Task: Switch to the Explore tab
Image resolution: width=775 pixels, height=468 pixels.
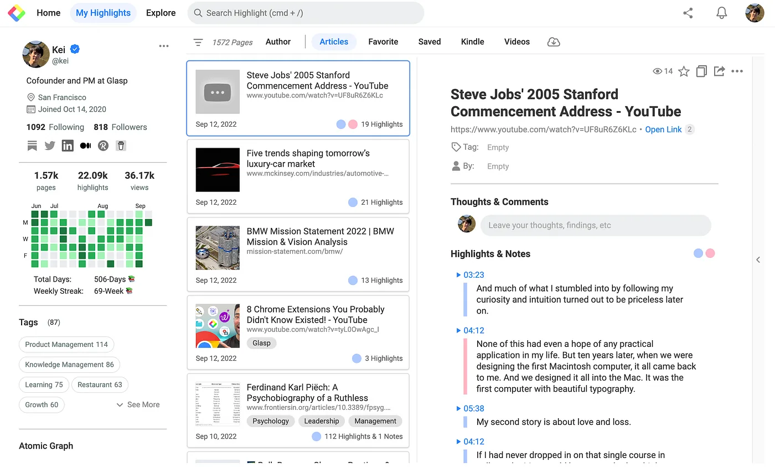Action: click(161, 13)
